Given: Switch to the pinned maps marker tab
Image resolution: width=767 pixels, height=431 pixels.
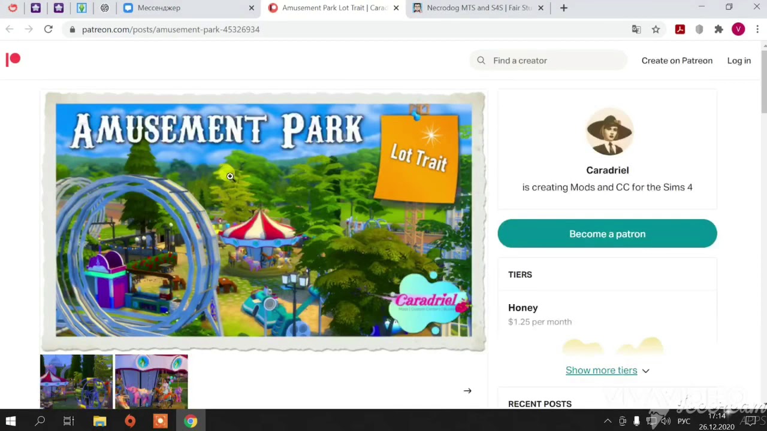Looking at the screenshot, I should [81, 8].
